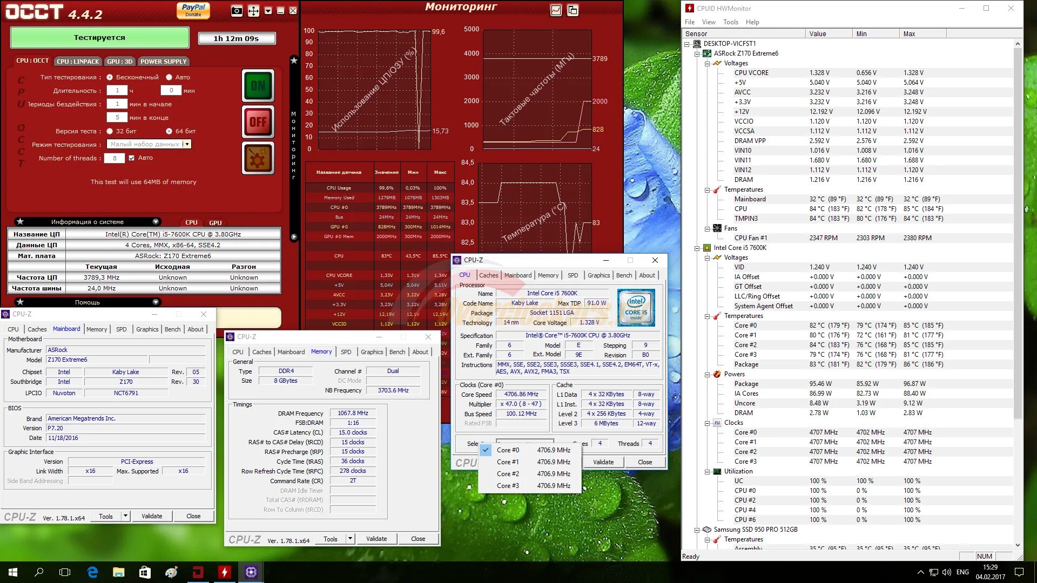Toggle the Авто threads checkbox
Image resolution: width=1037 pixels, height=583 pixels.
coord(131,158)
